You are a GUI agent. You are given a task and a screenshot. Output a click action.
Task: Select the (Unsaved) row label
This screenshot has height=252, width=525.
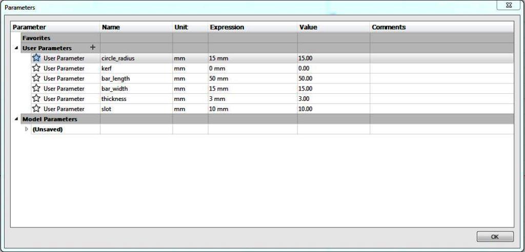tap(48, 129)
